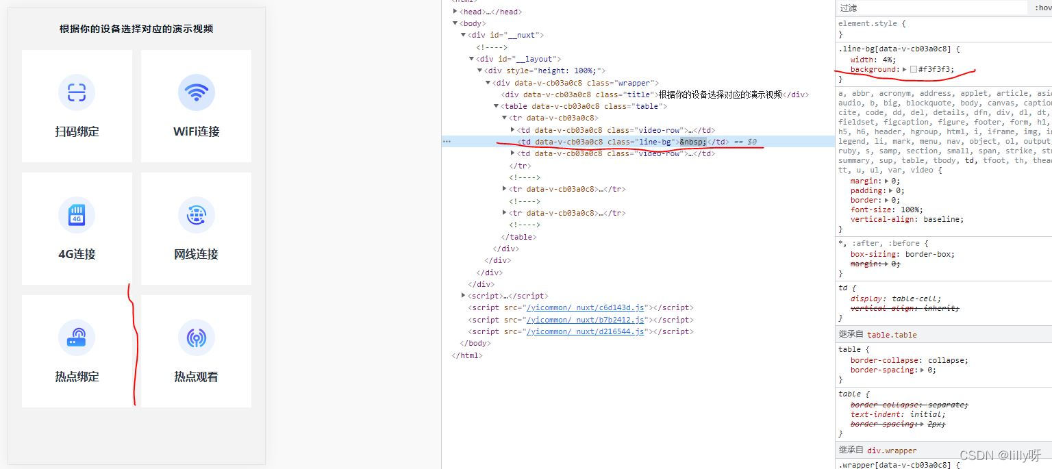
Task: Edit the vertical-align: baseline declaration
Action: tap(907, 219)
